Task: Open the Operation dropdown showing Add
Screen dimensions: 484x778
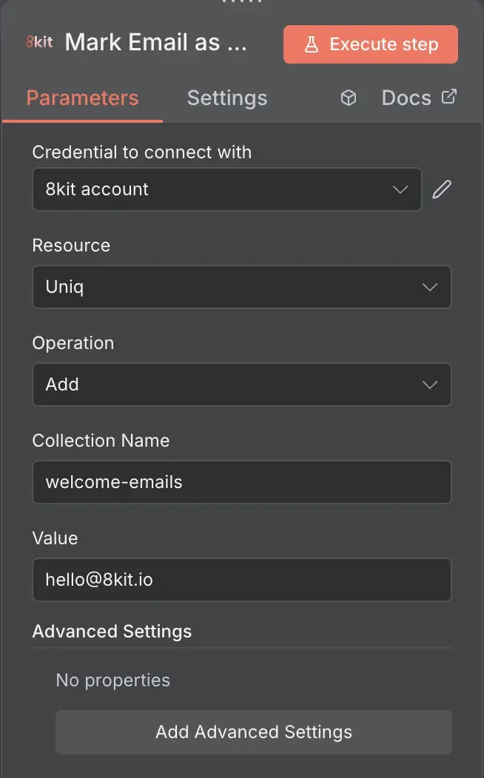Action: tap(242, 385)
